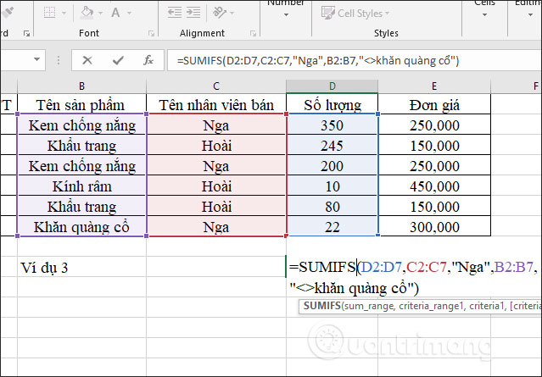Open the Font dialog launcher
542x377 pixels.
pyautogui.click(x=151, y=34)
